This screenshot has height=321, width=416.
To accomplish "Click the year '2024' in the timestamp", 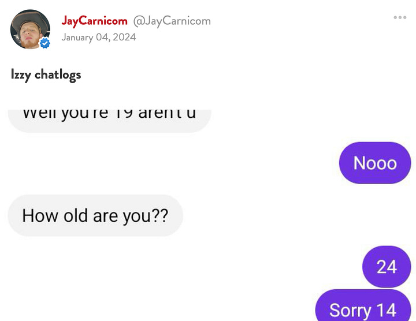I will pos(124,37).
